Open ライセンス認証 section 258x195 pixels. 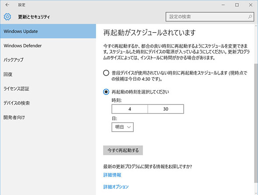pyautogui.click(x=48, y=89)
